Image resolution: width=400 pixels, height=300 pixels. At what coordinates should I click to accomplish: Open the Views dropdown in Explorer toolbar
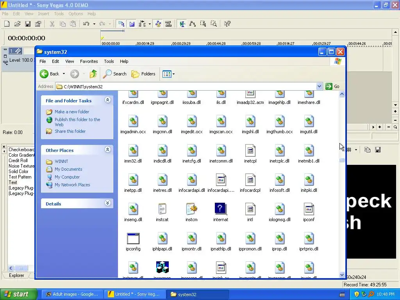pyautogui.click(x=168, y=74)
